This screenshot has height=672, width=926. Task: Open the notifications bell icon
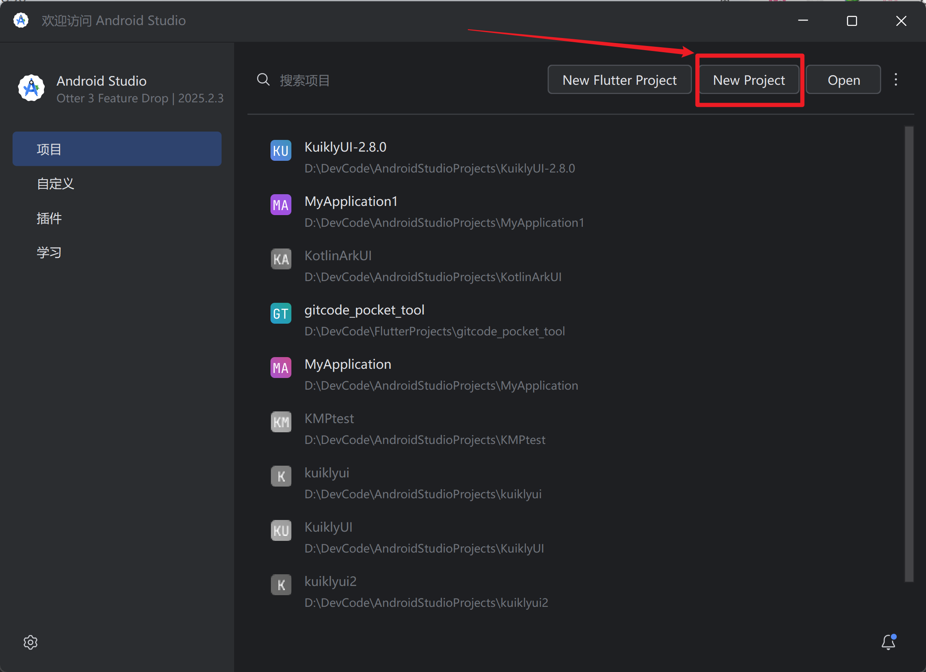click(888, 642)
